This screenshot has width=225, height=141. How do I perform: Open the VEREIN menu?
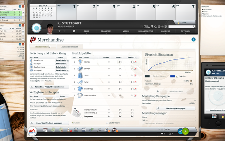[x=126, y=31]
